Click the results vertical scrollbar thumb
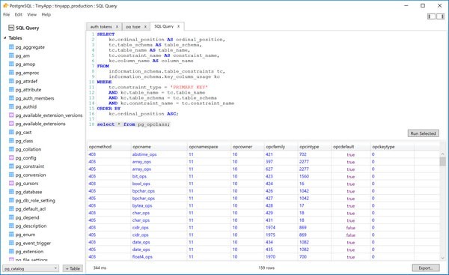449x275 pixels. [443, 161]
